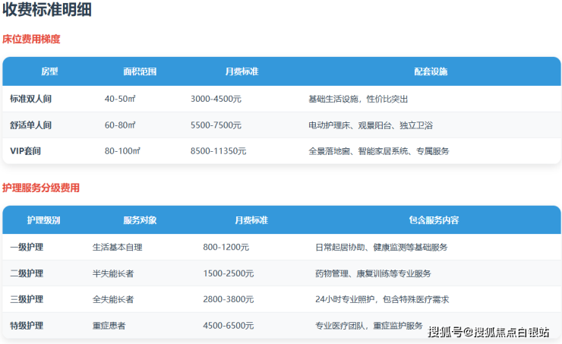Select the 一级护理 row label
The height and width of the screenshot is (344, 562).
point(27,247)
